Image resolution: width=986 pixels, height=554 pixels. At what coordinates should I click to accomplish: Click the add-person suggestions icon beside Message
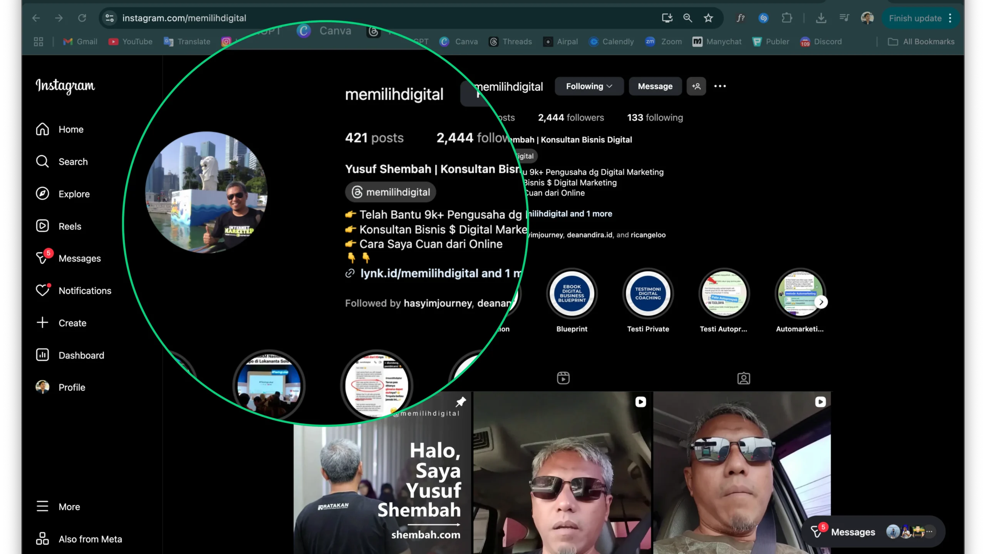[696, 86]
